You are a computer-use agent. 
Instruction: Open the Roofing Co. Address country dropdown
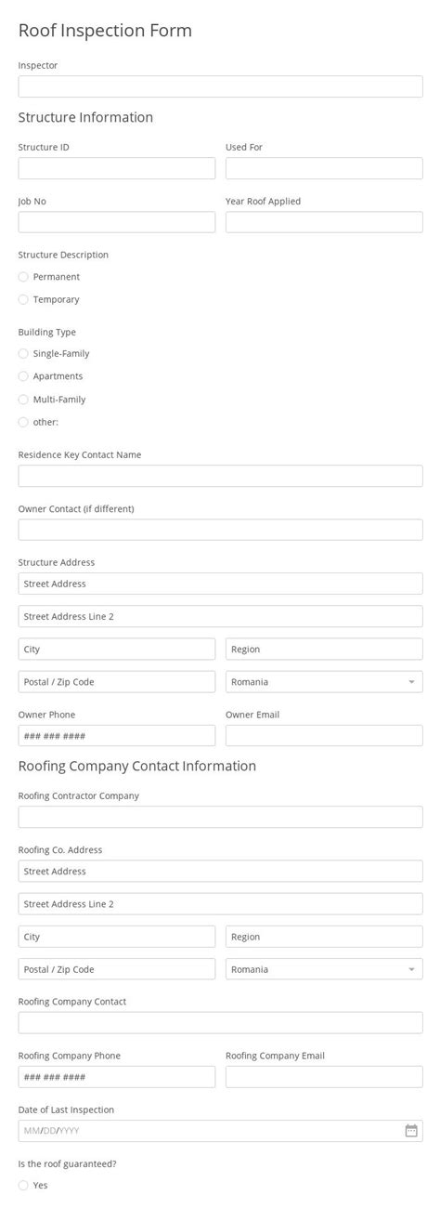point(324,969)
